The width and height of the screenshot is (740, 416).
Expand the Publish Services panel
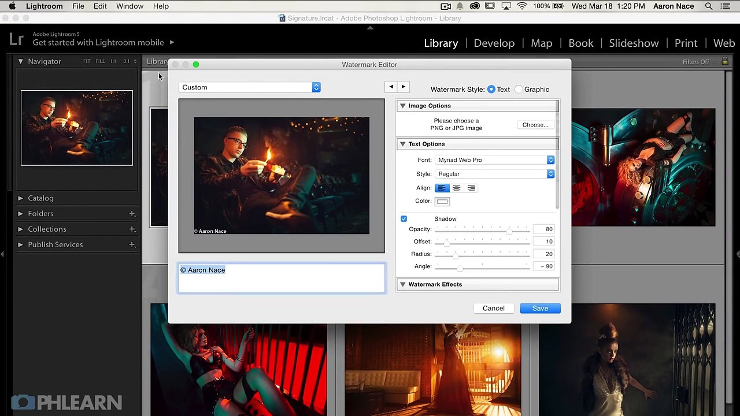click(20, 245)
